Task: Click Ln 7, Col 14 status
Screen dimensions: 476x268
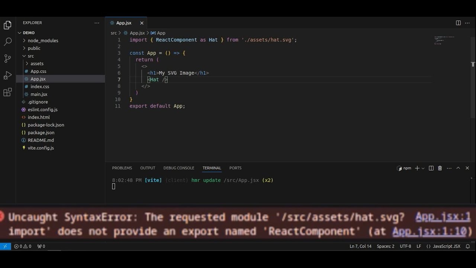Action: [x=360, y=246]
